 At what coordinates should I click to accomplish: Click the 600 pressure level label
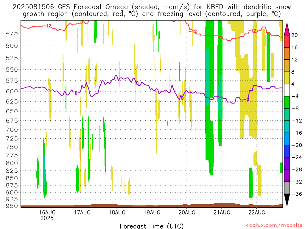(12, 91)
